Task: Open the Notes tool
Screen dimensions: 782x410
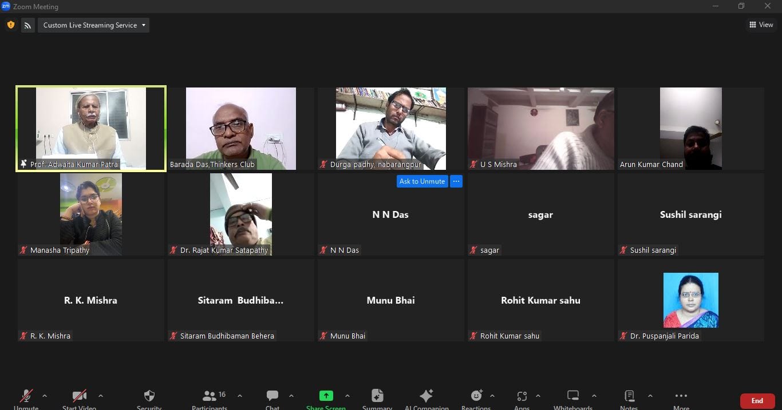Action: 629,396
